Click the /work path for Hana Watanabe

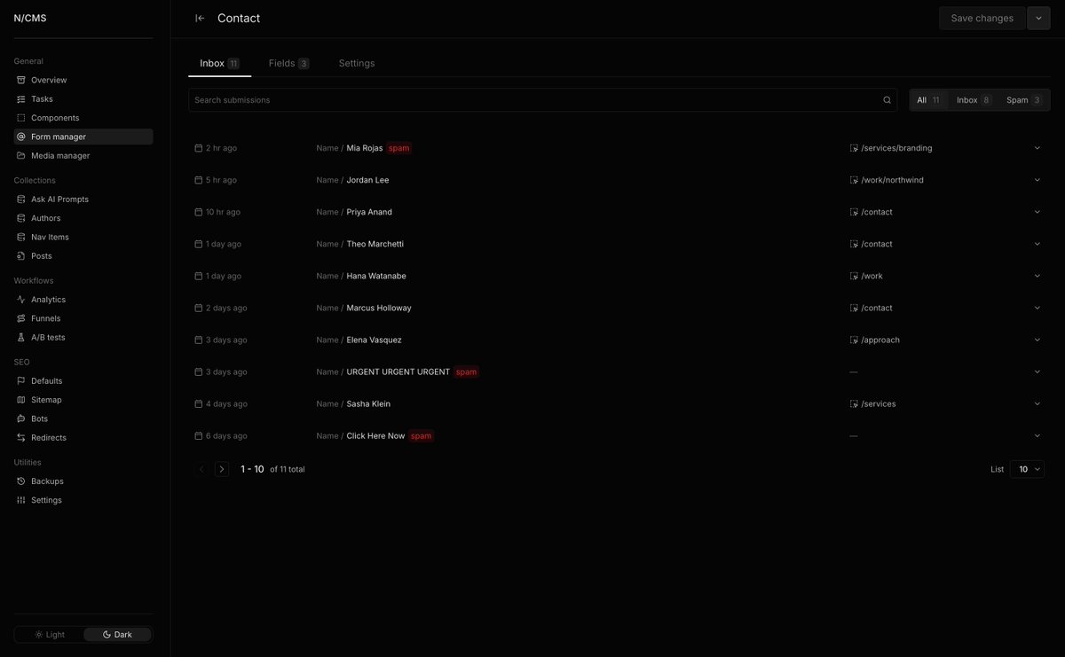(x=872, y=276)
